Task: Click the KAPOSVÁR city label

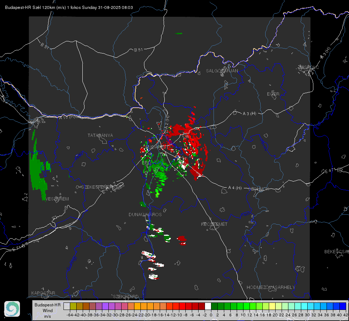Action: point(43,293)
